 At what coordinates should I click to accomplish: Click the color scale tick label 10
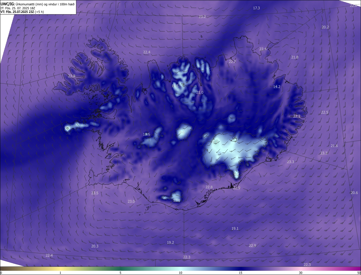pyautogui.click(x=180, y=273)
